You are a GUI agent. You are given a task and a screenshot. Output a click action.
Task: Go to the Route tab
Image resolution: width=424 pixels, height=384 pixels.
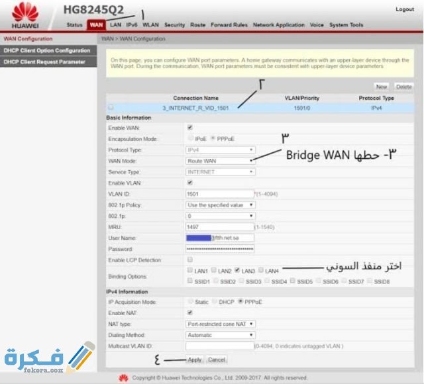[197, 25]
